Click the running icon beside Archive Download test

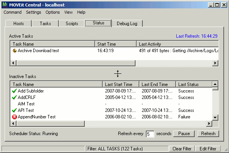pyautogui.click(x=15, y=51)
